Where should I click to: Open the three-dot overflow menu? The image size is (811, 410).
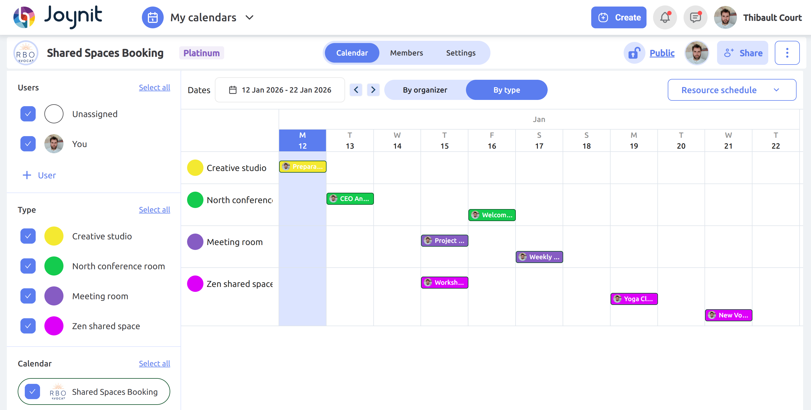point(787,53)
